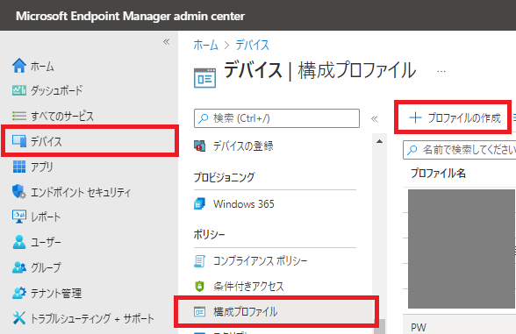Open the page ellipsis more options
Viewport: 516px width, 334px height.
pos(441,71)
